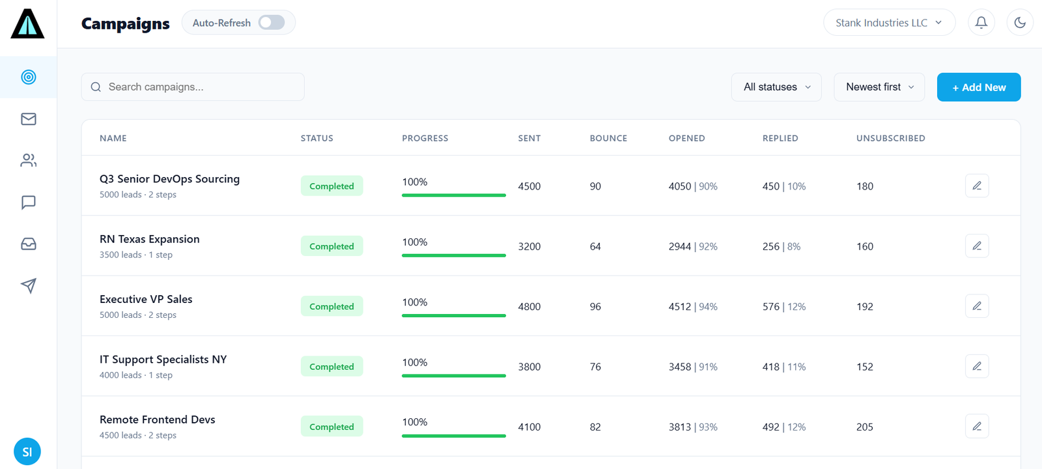
Task: Click the Campaigns page title
Action: pos(126,23)
